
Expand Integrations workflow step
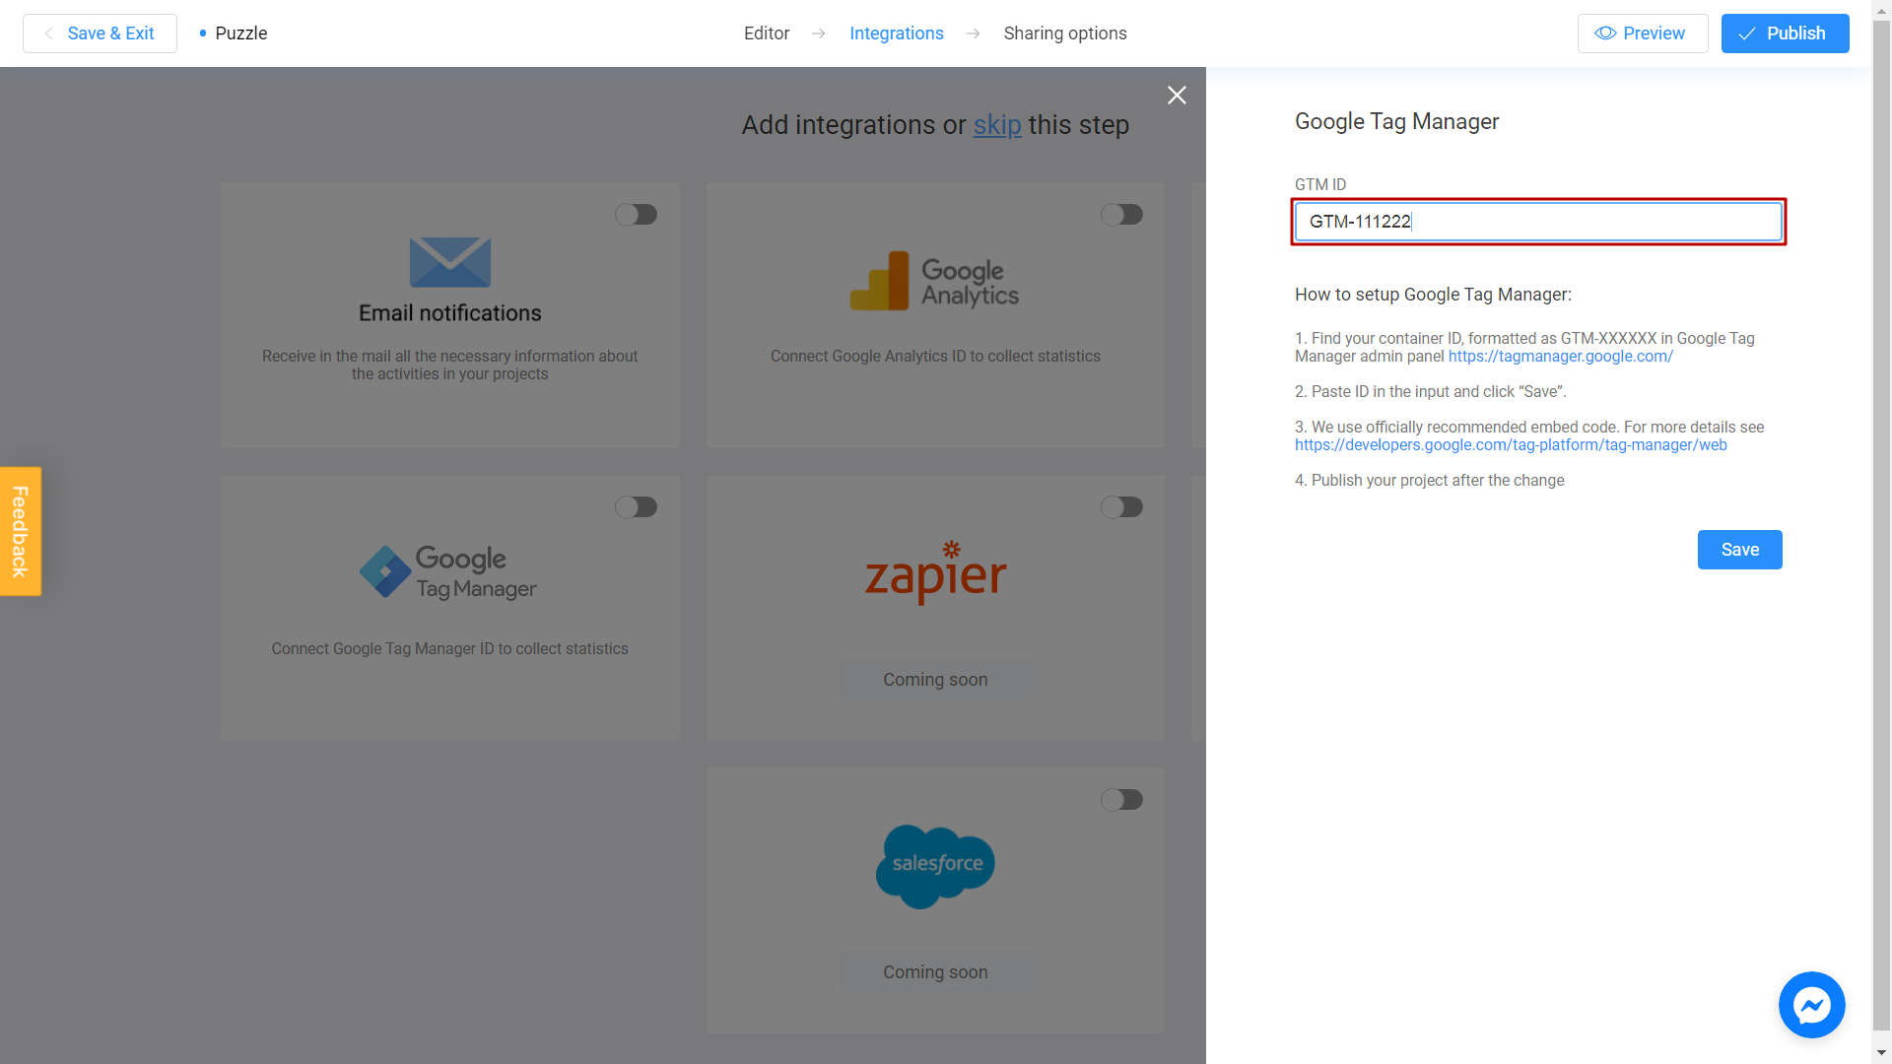(897, 33)
